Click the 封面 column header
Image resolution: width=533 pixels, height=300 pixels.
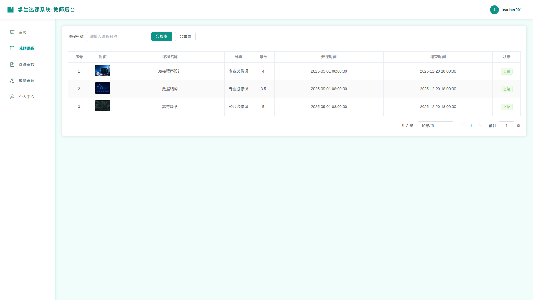103,57
